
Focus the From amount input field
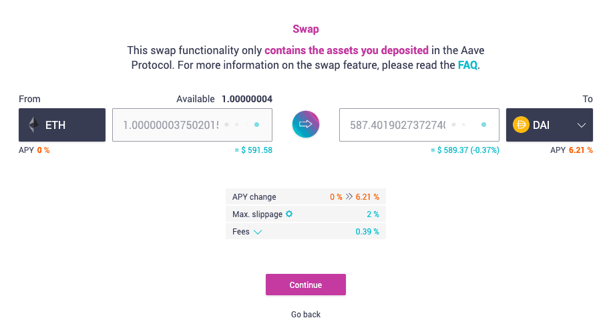(170, 125)
